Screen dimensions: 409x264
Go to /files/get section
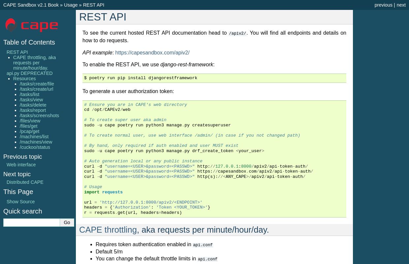point(28,126)
